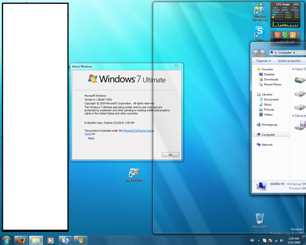This screenshot has height=245, width=306.
Task: Click OK in the About Windows dialog
Action: point(170,155)
